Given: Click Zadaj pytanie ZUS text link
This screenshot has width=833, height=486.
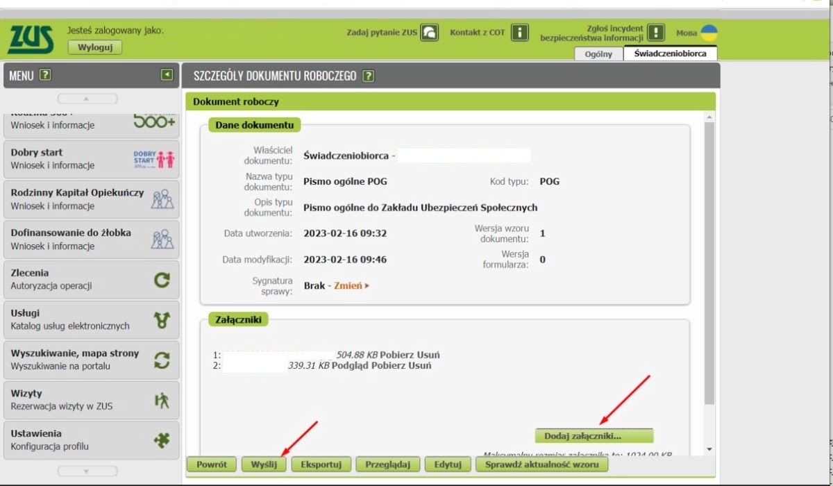Looking at the screenshot, I should pyautogui.click(x=382, y=33).
